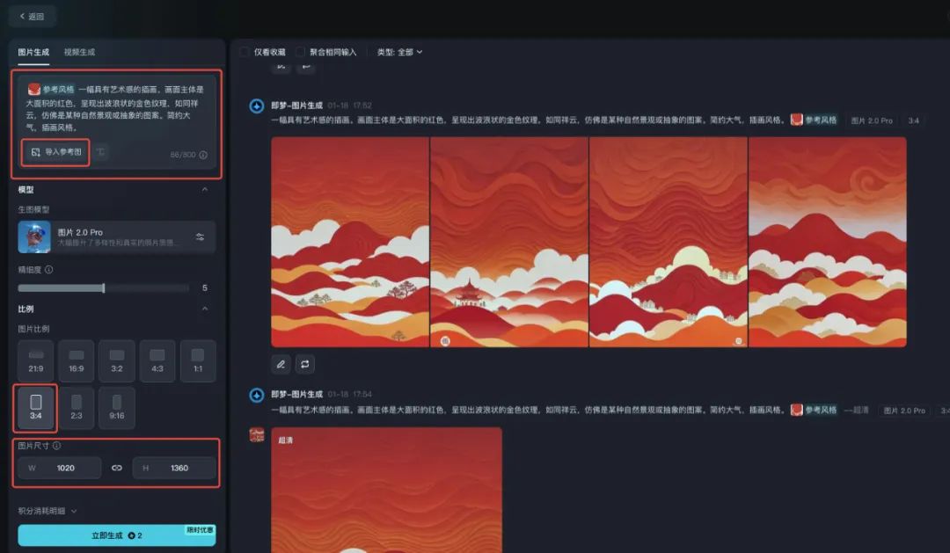950x553 pixels.
Task: Select the 16:9 aspect ratio option
Action: (x=77, y=360)
